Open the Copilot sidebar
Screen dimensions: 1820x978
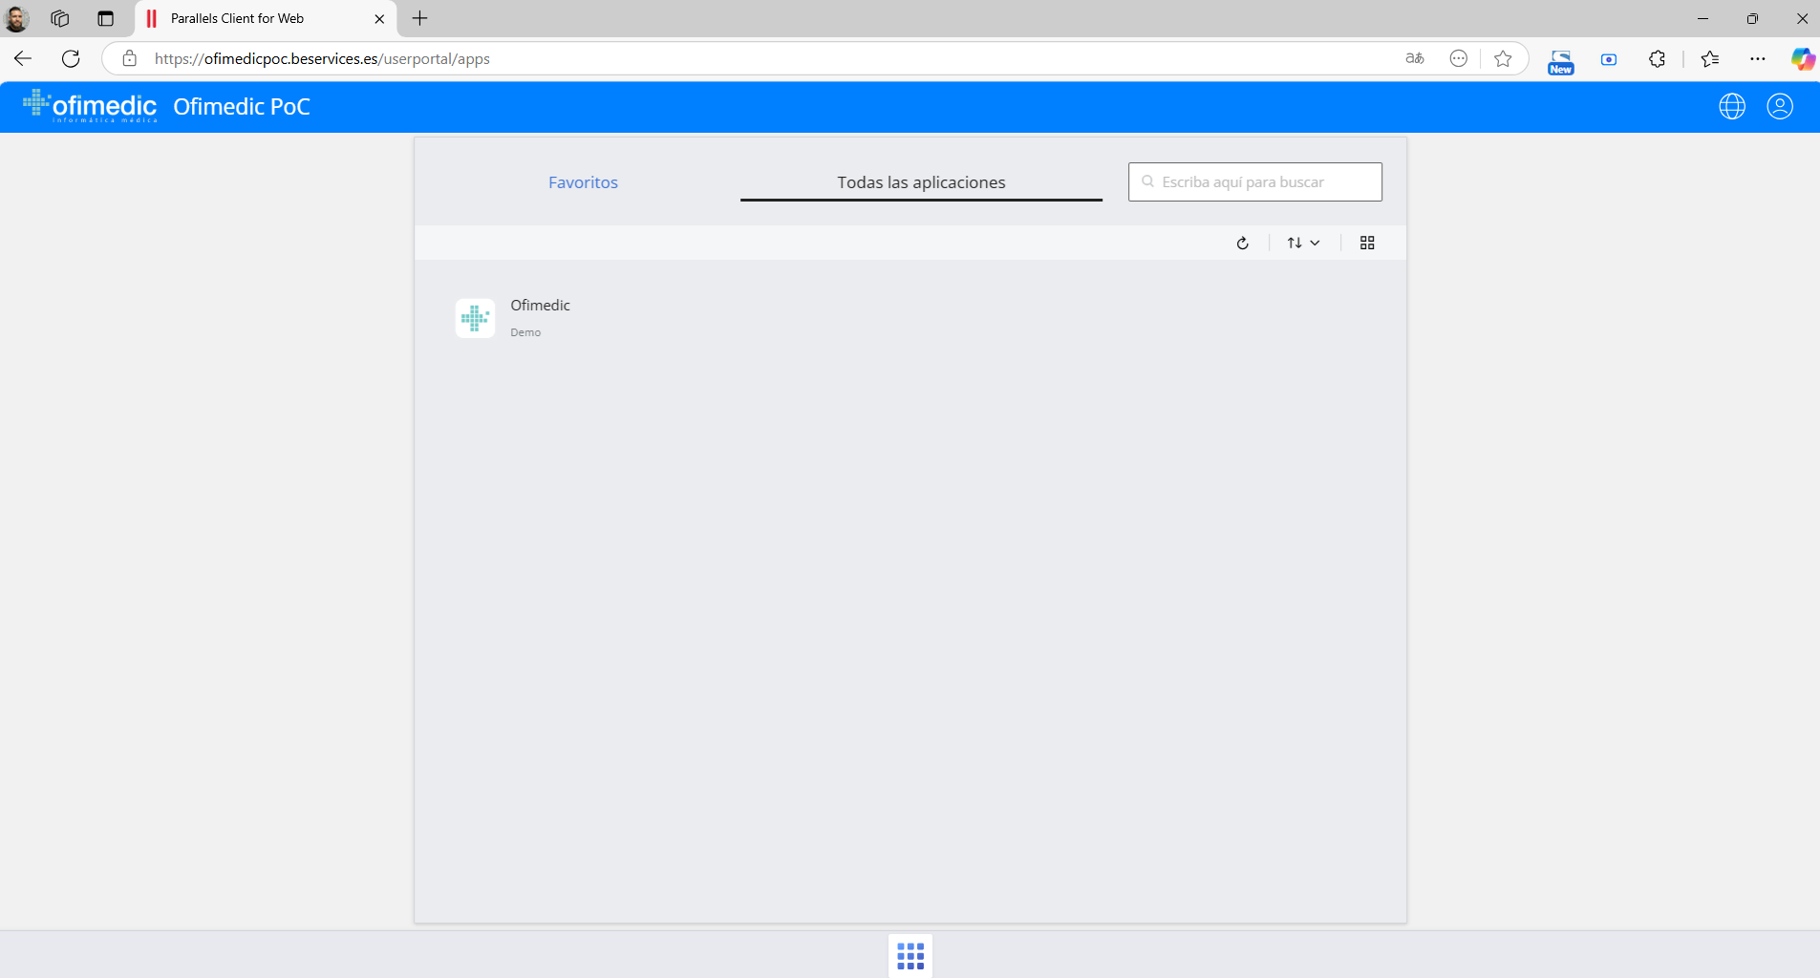1802,58
